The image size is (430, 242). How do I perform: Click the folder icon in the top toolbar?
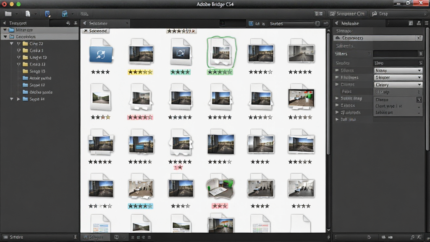click(8, 14)
